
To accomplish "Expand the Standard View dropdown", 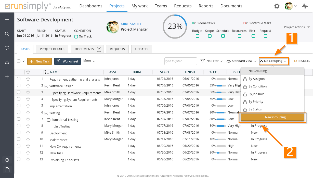I will tap(241, 61).
